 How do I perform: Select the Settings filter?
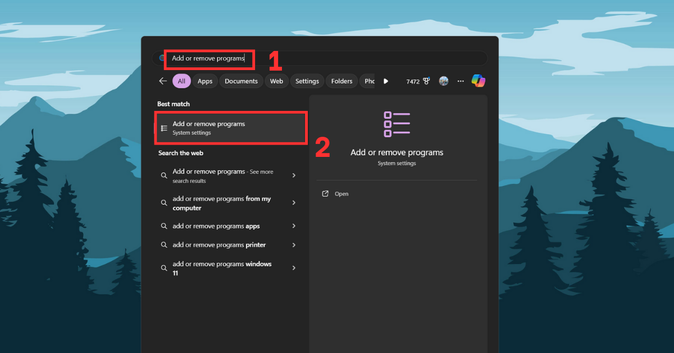pos(307,81)
